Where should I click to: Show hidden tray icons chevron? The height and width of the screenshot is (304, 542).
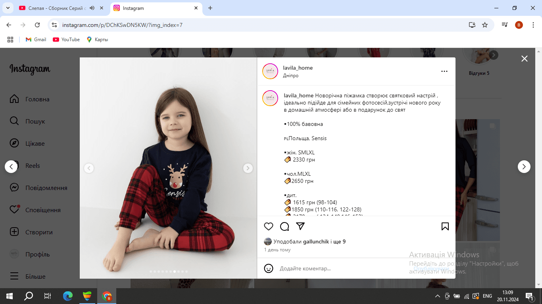click(438, 296)
